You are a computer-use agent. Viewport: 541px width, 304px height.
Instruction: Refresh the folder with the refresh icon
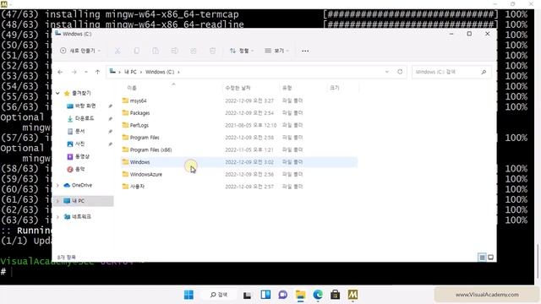(400, 72)
